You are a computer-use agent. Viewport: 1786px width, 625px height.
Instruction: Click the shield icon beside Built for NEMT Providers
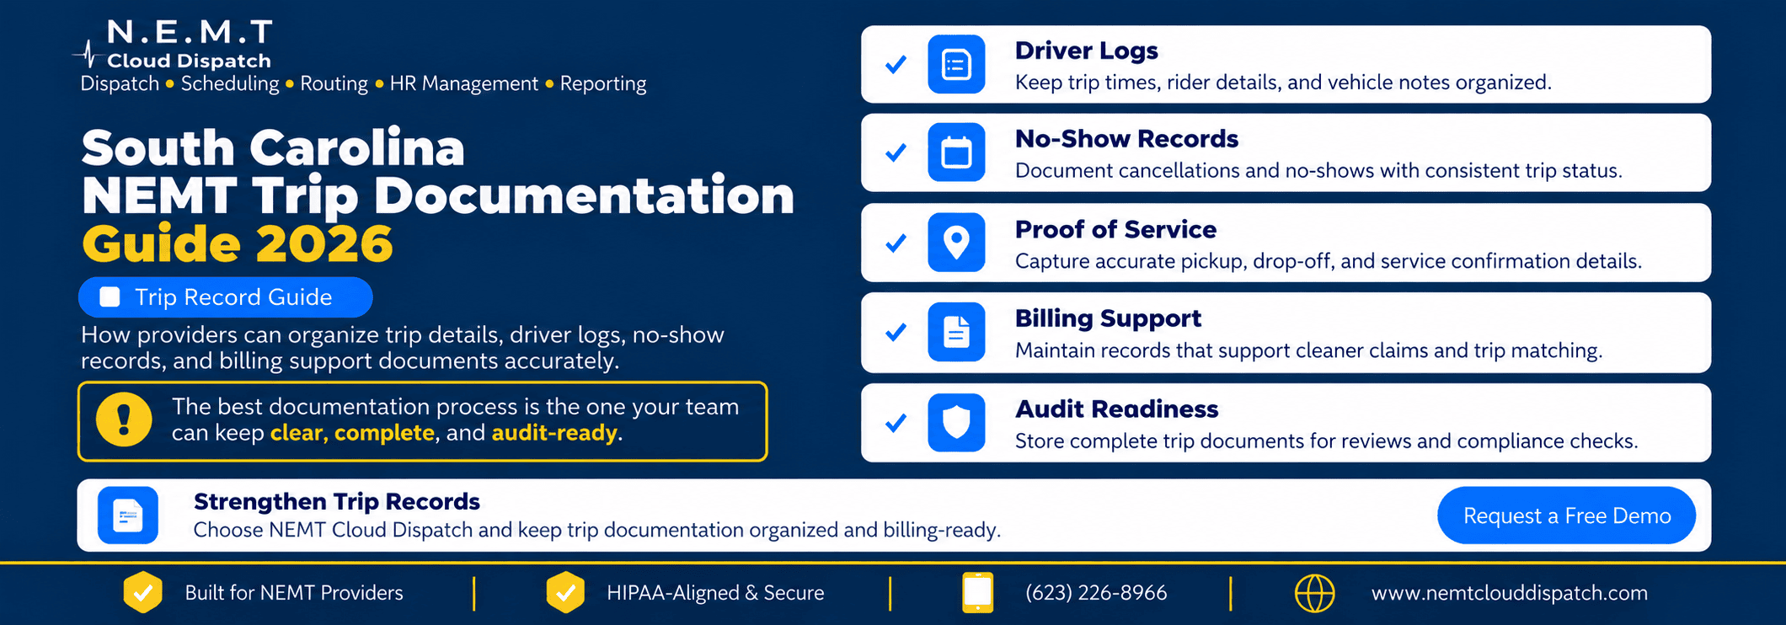click(x=143, y=592)
